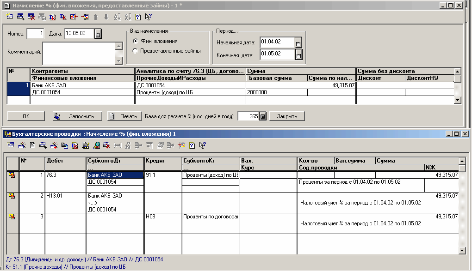The height and width of the screenshot is (271, 472).
Task: Click the days-in-year field showing 365
Action: (x=248, y=116)
